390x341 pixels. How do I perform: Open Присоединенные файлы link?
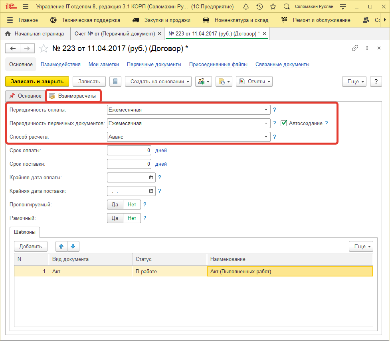[218, 65]
